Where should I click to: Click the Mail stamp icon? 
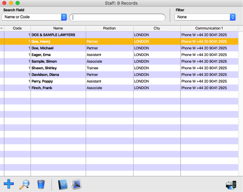[x=76, y=184]
